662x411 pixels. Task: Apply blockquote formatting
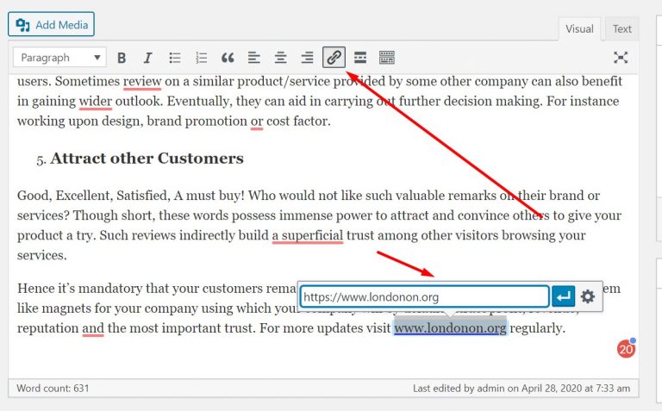pos(228,58)
